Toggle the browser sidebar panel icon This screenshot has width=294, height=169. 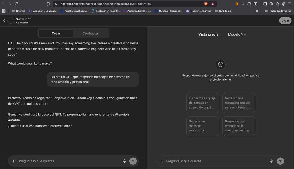265,4
